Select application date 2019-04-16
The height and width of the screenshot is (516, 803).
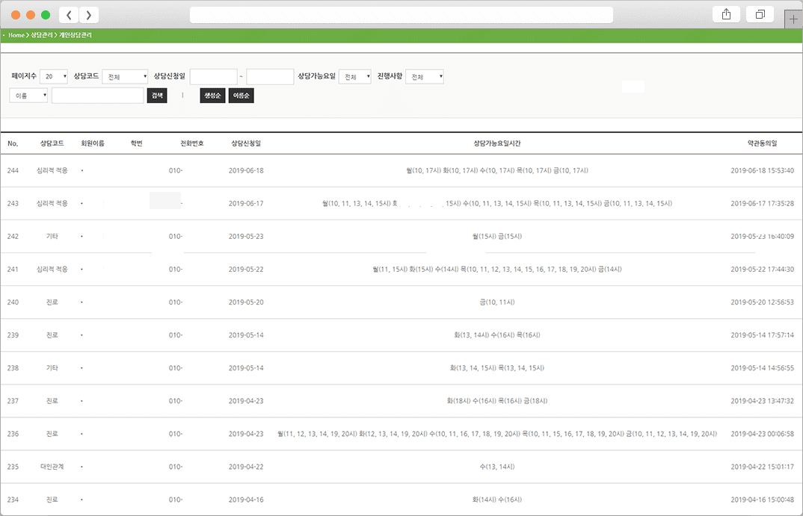246,500
